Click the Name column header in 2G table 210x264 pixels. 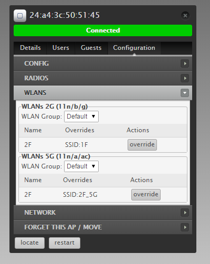(x=33, y=130)
